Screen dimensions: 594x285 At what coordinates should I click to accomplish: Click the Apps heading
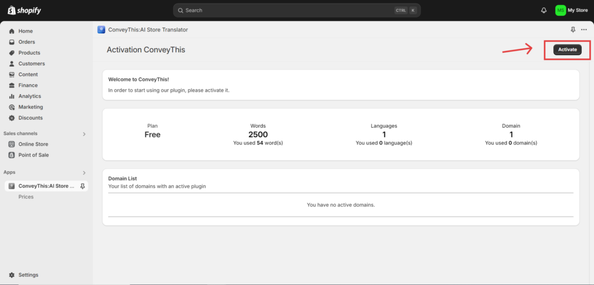coord(9,172)
